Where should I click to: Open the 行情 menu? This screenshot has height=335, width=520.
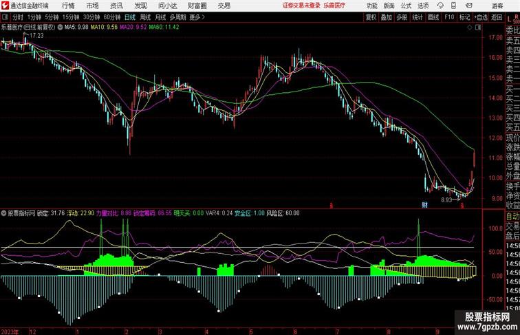68,6
